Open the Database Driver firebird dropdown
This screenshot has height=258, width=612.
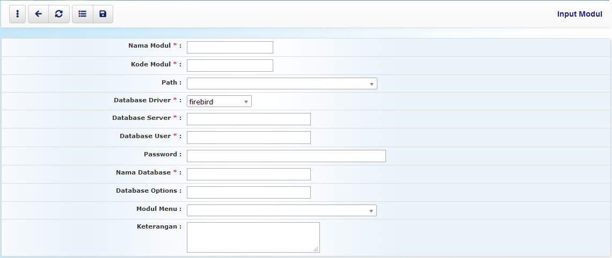(x=219, y=101)
